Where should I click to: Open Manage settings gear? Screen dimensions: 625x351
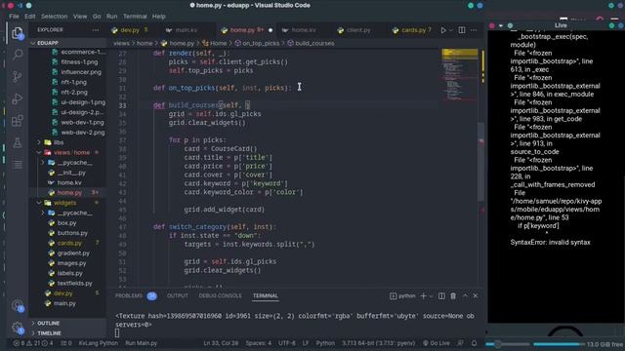(18, 328)
